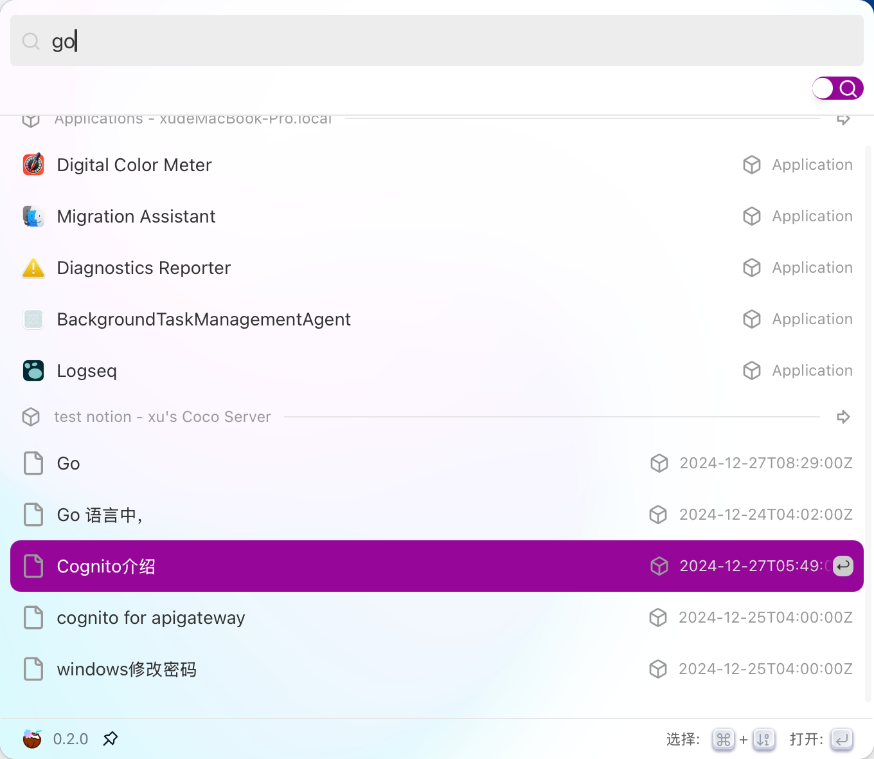Viewport: 874px width, 759px height.
Task: Toggle the purple search mode switch
Action: 837,88
